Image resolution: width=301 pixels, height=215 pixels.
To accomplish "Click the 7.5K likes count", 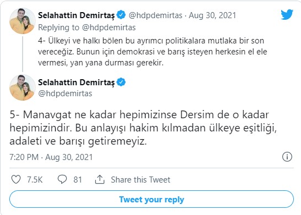I will (x=35, y=180).
